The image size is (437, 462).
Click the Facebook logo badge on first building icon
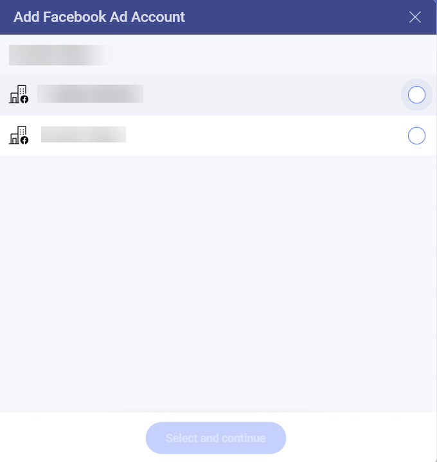(x=24, y=99)
